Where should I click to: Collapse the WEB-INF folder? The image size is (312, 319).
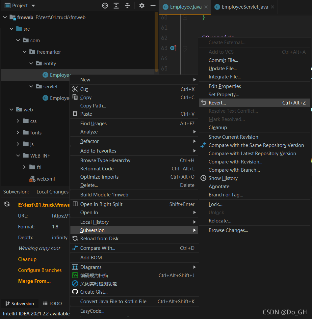point(18,156)
